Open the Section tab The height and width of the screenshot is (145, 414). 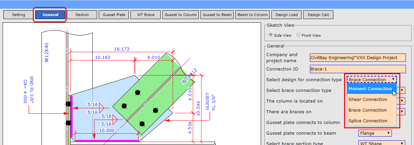(82, 15)
